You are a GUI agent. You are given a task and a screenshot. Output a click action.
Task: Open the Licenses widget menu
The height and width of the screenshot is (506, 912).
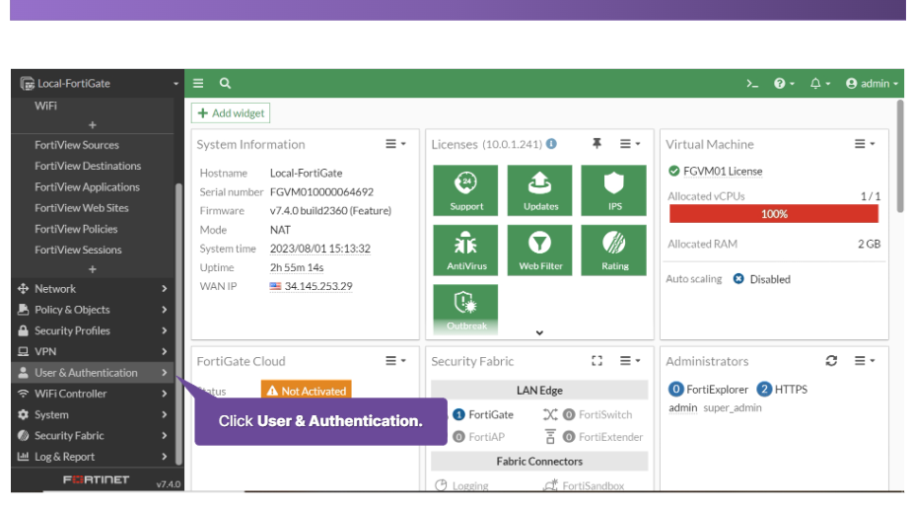pos(630,144)
